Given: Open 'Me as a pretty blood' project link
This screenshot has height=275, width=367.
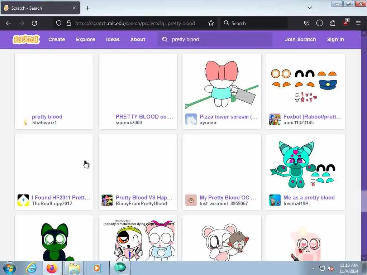Looking at the screenshot, I should [x=309, y=197].
